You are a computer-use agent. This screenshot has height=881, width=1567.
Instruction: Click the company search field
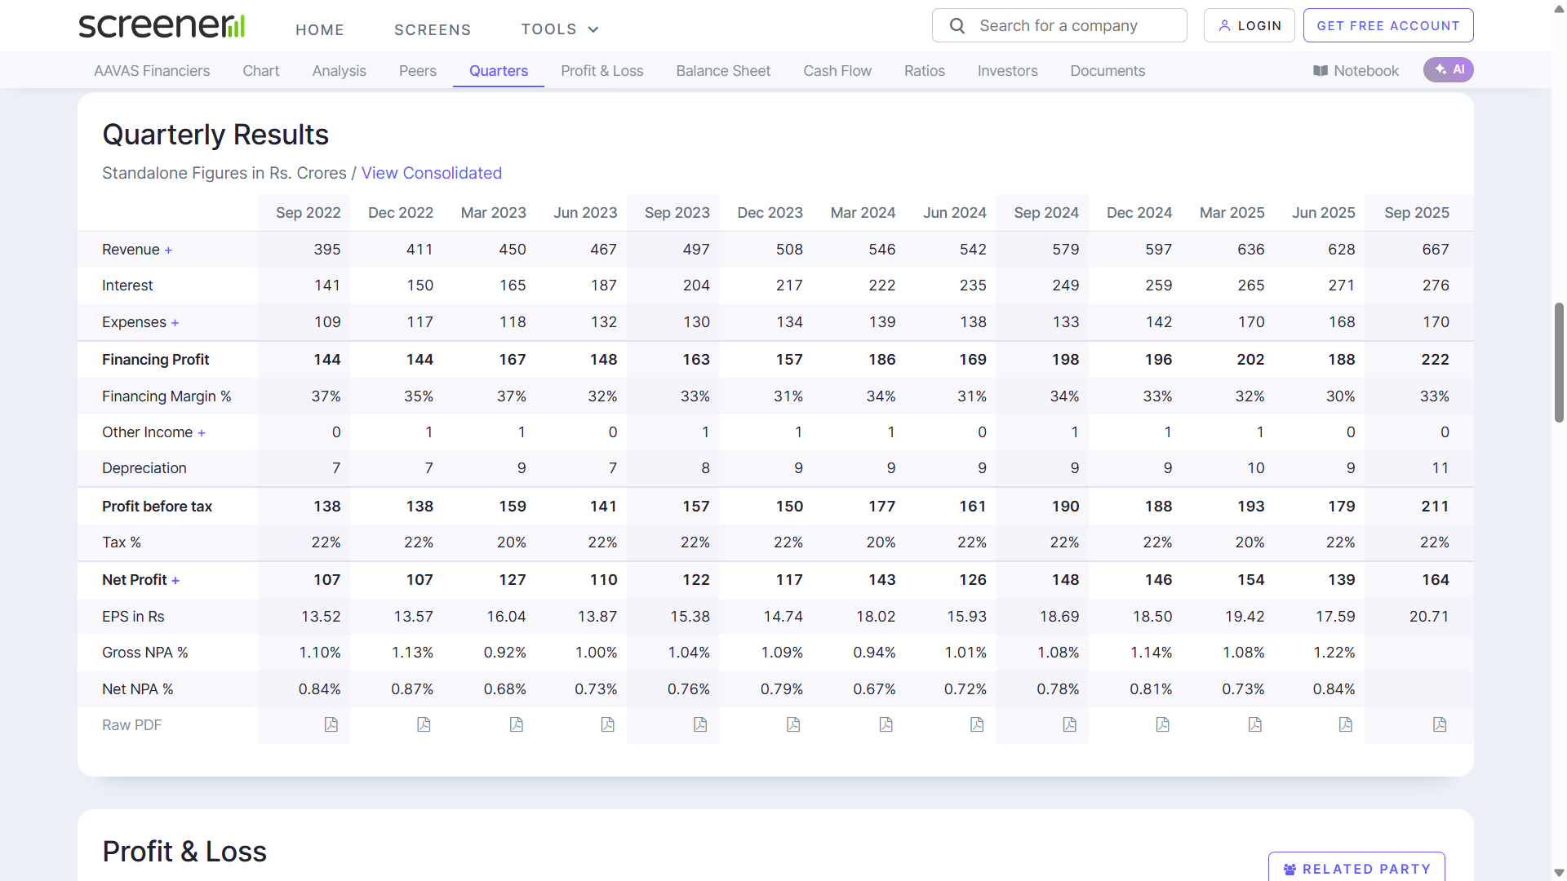(x=1059, y=26)
